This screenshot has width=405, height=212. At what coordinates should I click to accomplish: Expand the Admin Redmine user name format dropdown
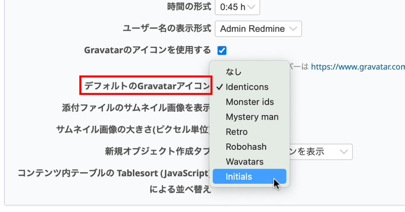(x=258, y=29)
